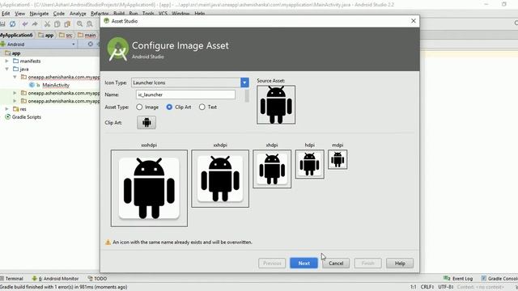518x291 pixels.
Task: Click the Previous button
Action: tap(272, 264)
